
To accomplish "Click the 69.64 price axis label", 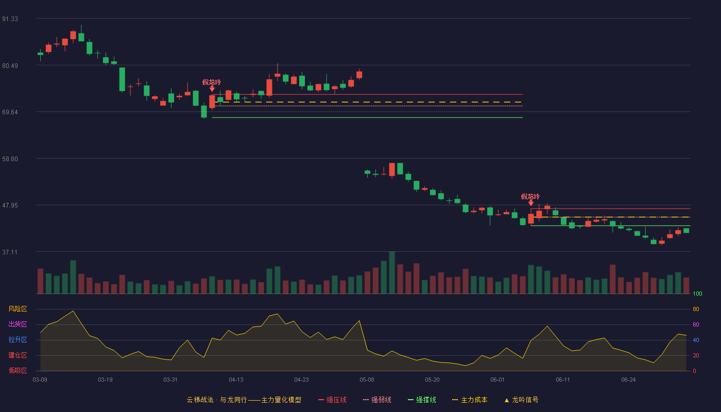I will point(10,112).
